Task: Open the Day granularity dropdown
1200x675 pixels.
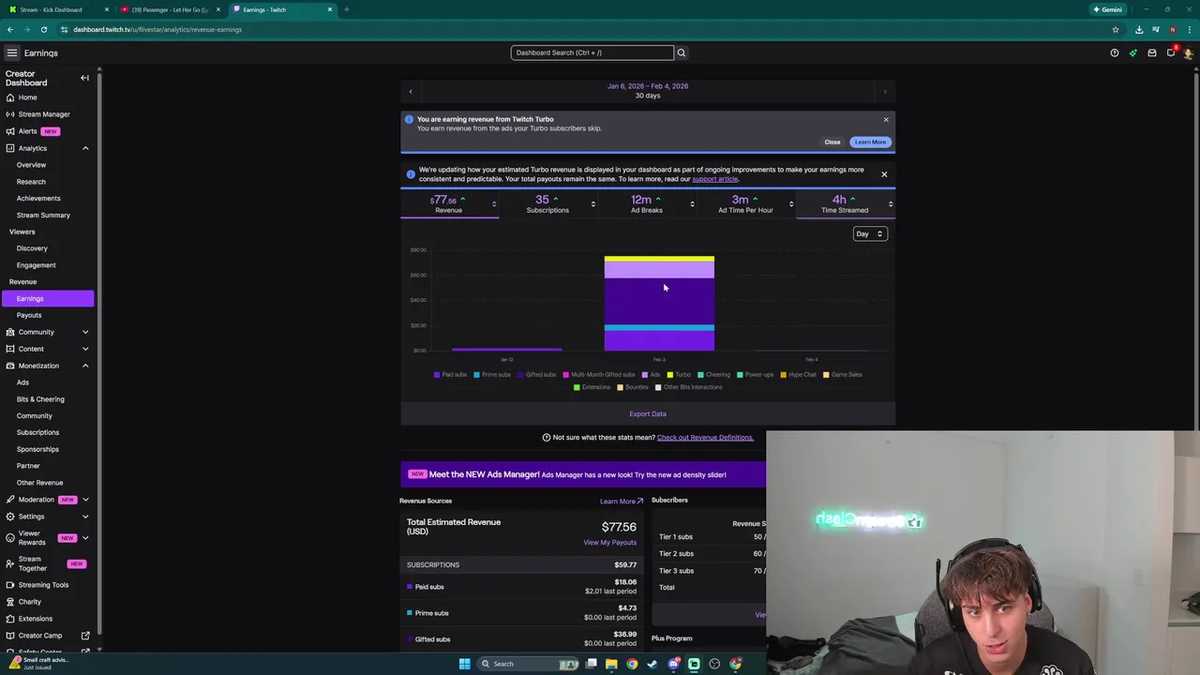Action: click(x=869, y=233)
